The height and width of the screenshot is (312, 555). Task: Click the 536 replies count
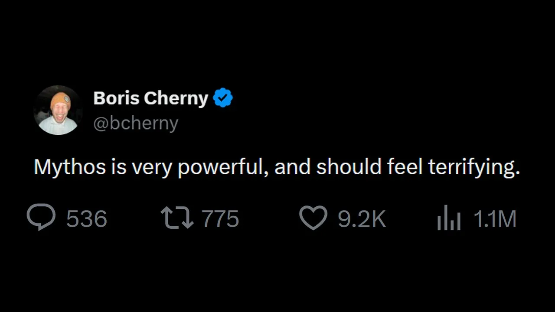coord(86,218)
